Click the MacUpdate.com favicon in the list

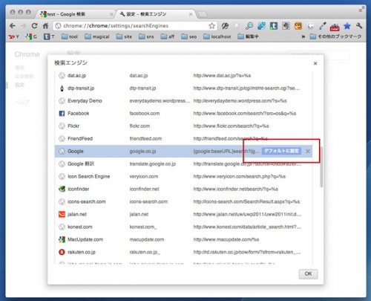tap(62, 239)
